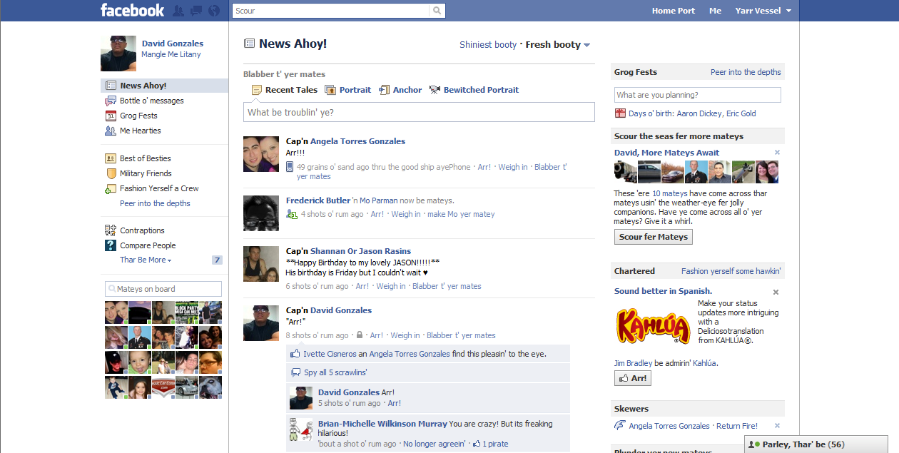The image size is (899, 453).
Task: Expand Thar Be More in sidebar
Action: click(146, 260)
